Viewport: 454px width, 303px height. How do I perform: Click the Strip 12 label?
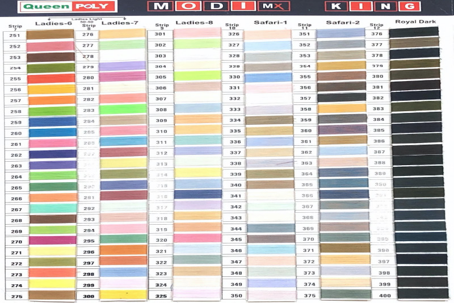coord(376,26)
